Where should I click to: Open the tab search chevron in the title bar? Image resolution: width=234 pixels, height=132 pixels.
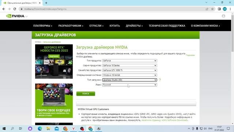[x=206, y=3]
